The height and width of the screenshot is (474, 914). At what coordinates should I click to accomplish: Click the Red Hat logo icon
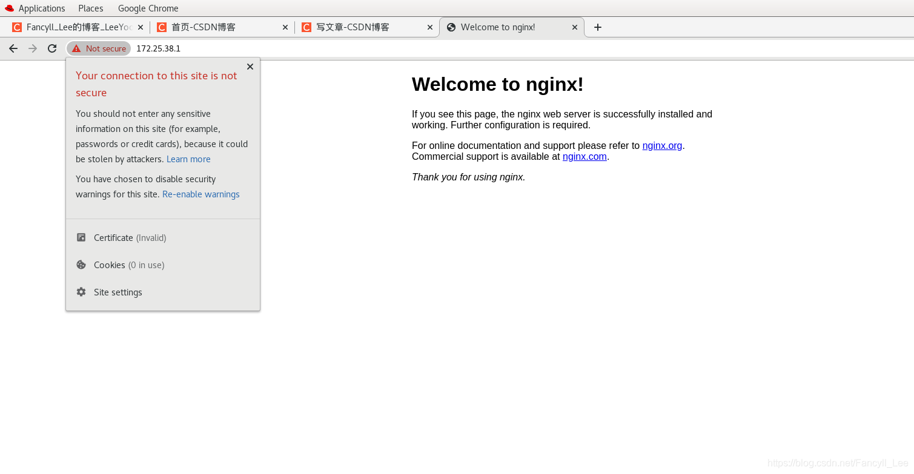click(9, 8)
